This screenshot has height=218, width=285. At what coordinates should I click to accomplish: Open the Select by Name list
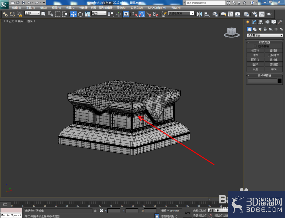tap(50, 14)
